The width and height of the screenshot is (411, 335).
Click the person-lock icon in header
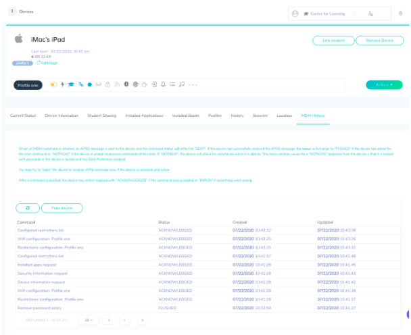pyautogui.click(x=370, y=14)
